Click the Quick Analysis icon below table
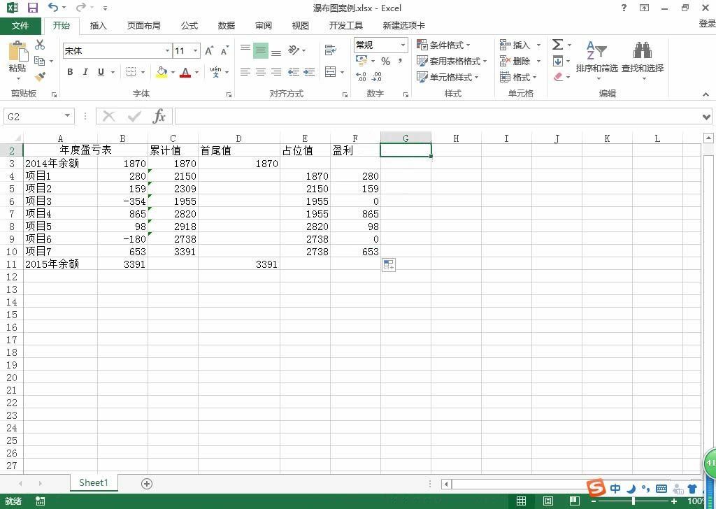The width and height of the screenshot is (716, 509). (x=389, y=265)
